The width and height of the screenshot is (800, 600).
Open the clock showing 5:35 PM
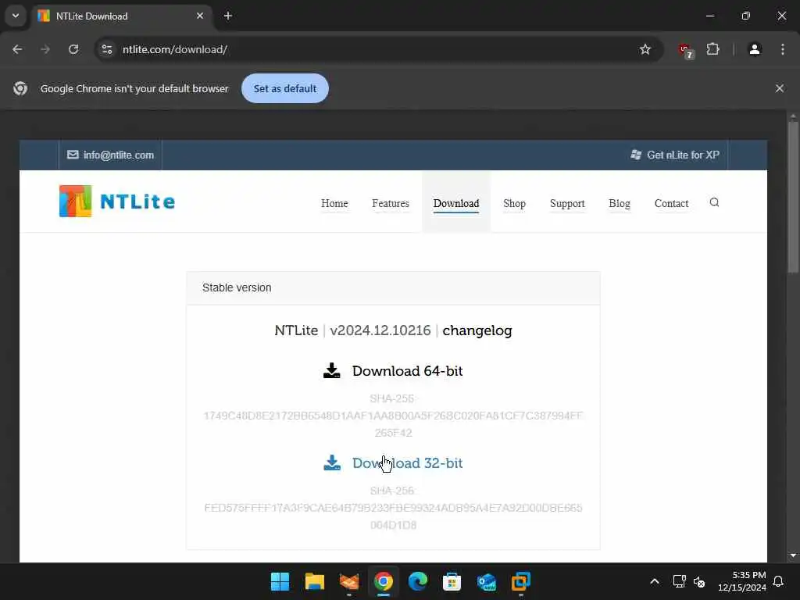tap(742, 581)
